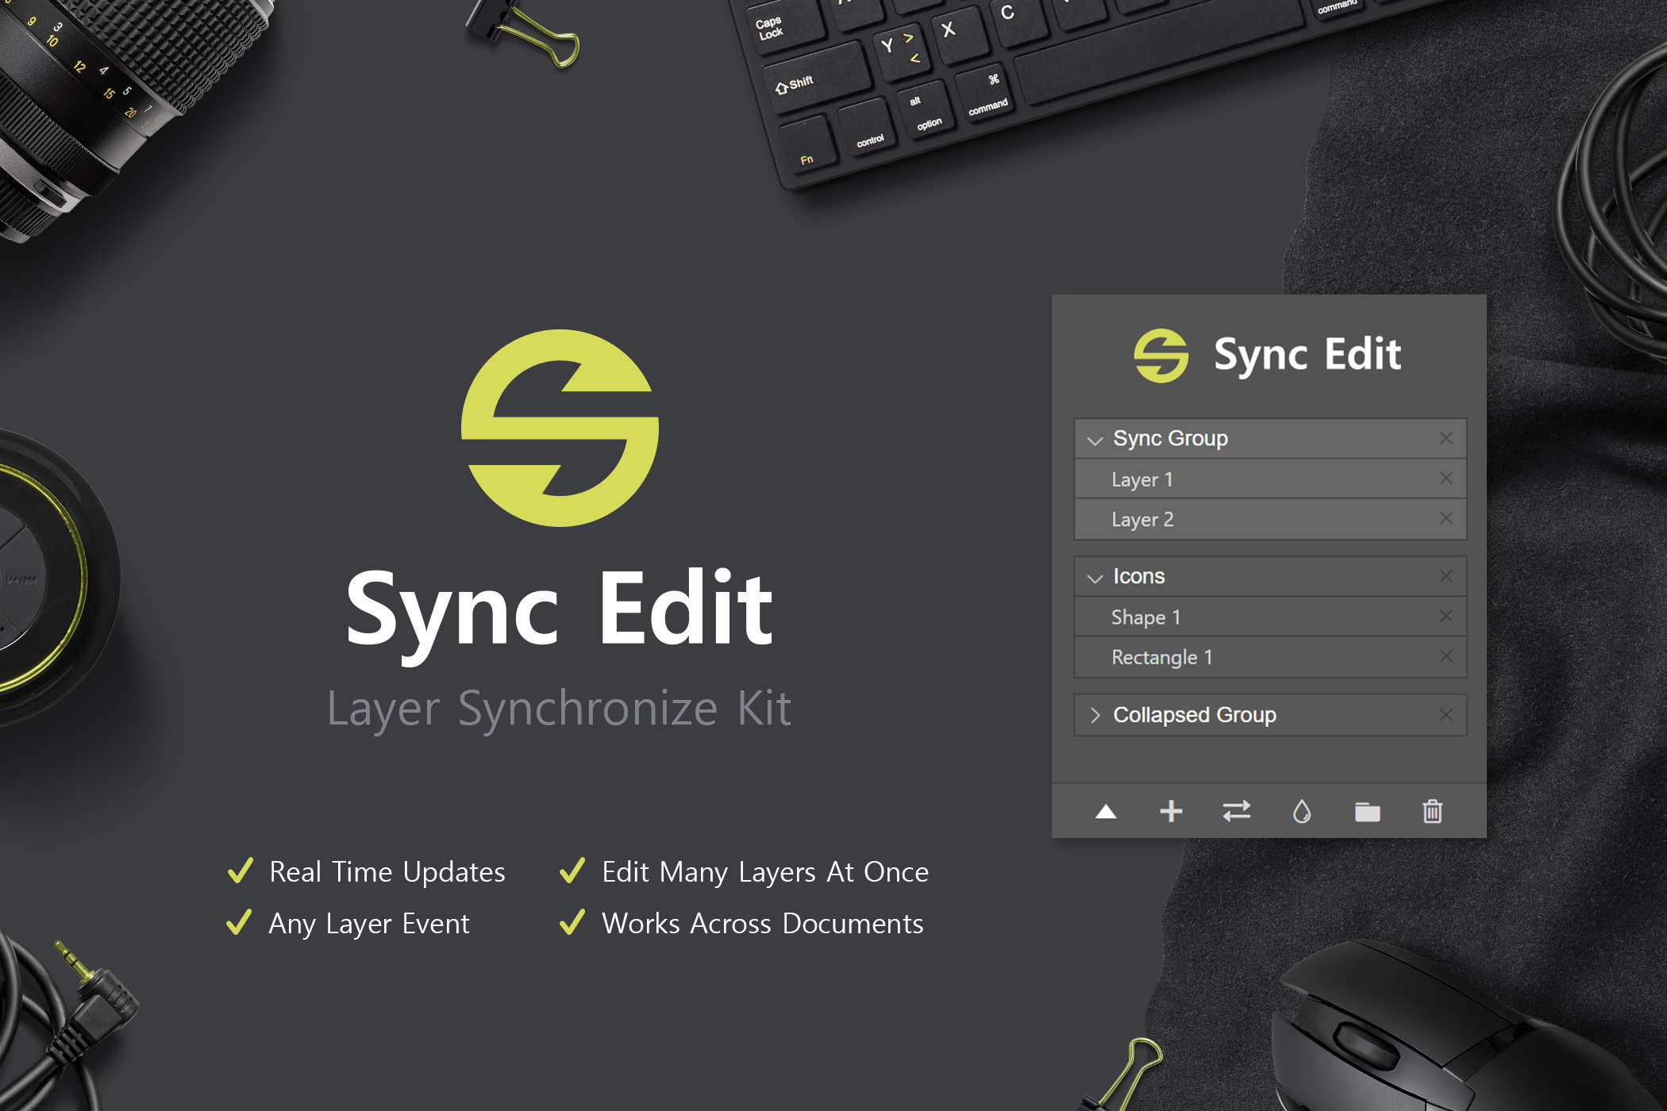Click the sync arrows icon in toolbar
This screenshot has width=1667, height=1111.
click(1236, 811)
